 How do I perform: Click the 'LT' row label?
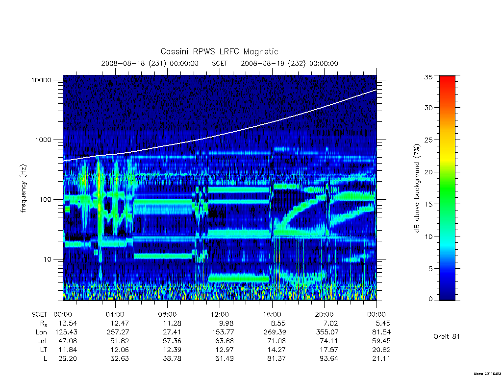[43, 350]
